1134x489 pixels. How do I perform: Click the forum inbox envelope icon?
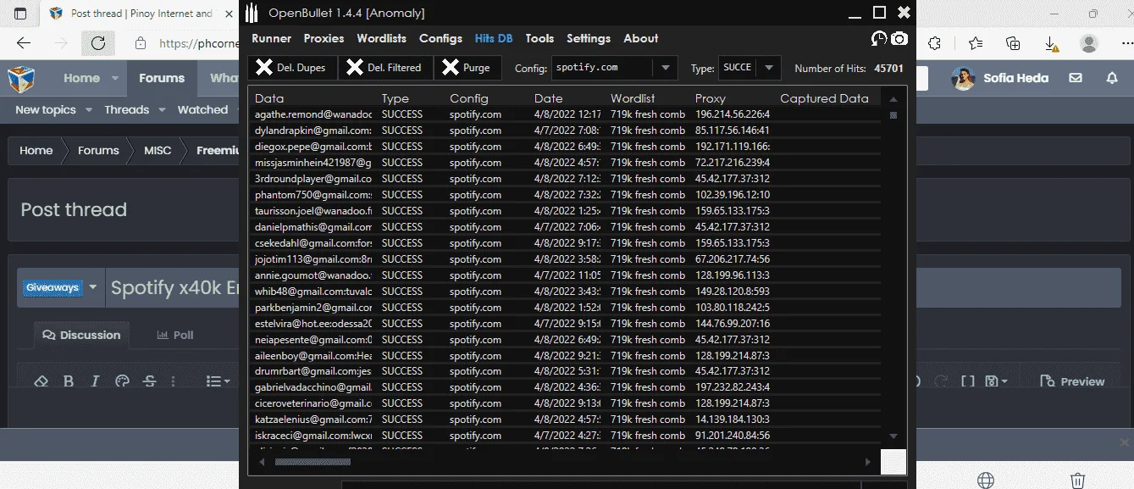click(x=1076, y=78)
